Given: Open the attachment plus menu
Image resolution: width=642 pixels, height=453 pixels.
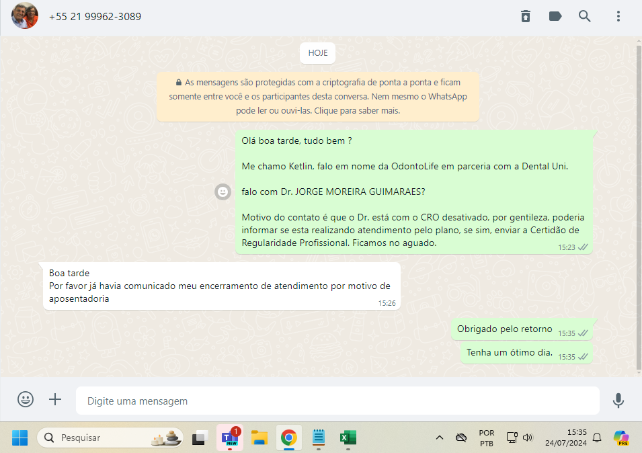Looking at the screenshot, I should point(55,399).
